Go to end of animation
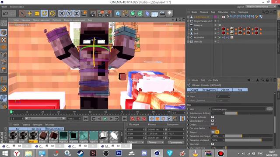 point(124,119)
